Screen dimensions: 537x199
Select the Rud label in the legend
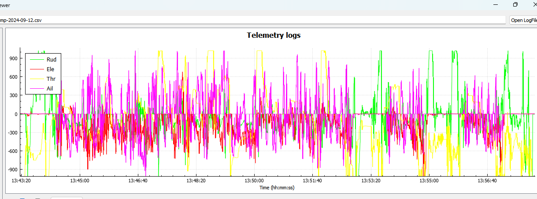[x=51, y=59]
